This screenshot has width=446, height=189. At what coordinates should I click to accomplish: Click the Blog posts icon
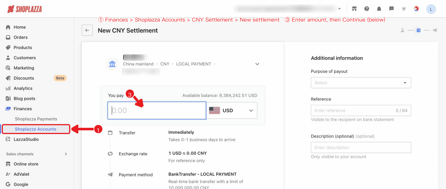tap(8, 99)
